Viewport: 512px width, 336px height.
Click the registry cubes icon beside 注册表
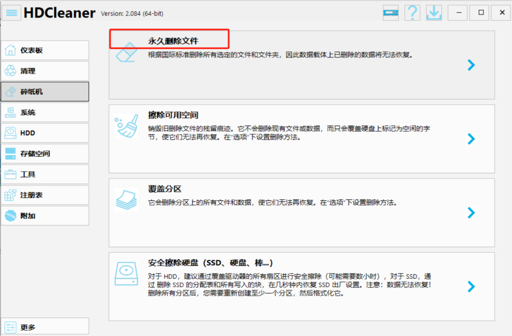tap(10, 195)
